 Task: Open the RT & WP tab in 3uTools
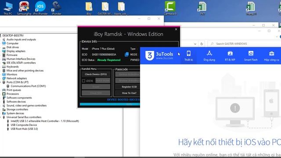(x=230, y=56)
